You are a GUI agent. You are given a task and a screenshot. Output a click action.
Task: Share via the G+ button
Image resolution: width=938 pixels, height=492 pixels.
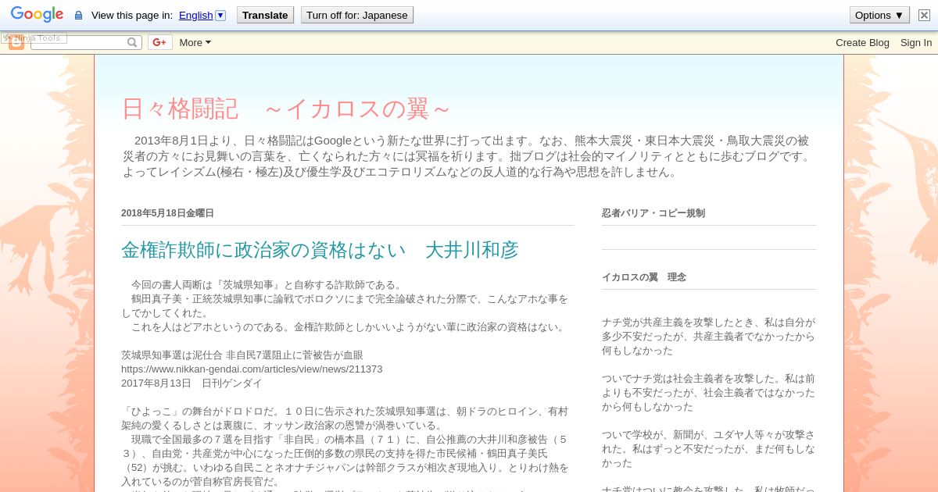coord(159,42)
